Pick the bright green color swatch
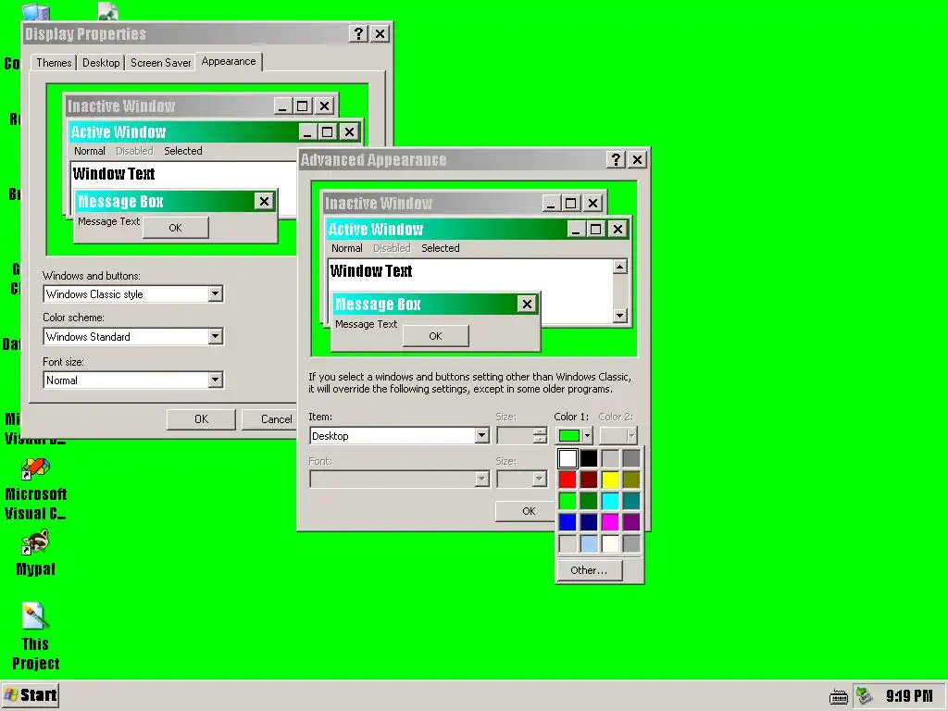948x711 pixels. (x=568, y=501)
